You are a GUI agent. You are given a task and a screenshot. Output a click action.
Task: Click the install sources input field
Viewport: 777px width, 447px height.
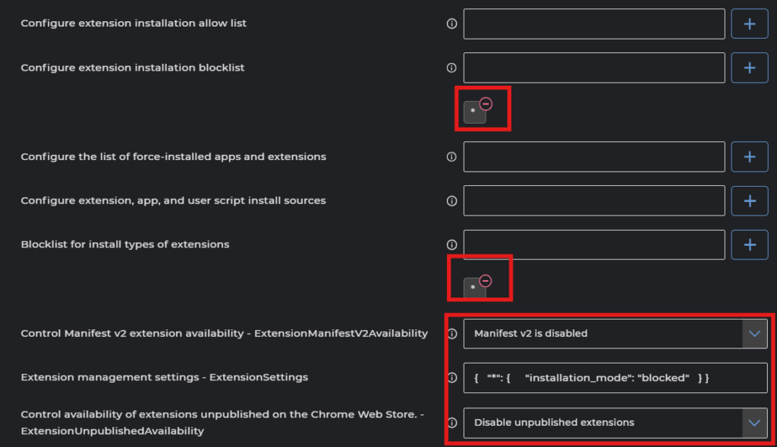click(594, 201)
